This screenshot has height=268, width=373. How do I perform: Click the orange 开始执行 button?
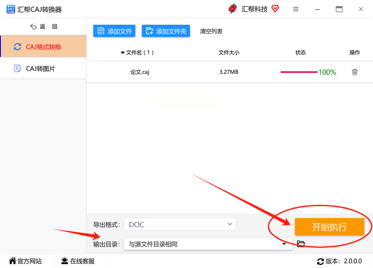point(330,227)
